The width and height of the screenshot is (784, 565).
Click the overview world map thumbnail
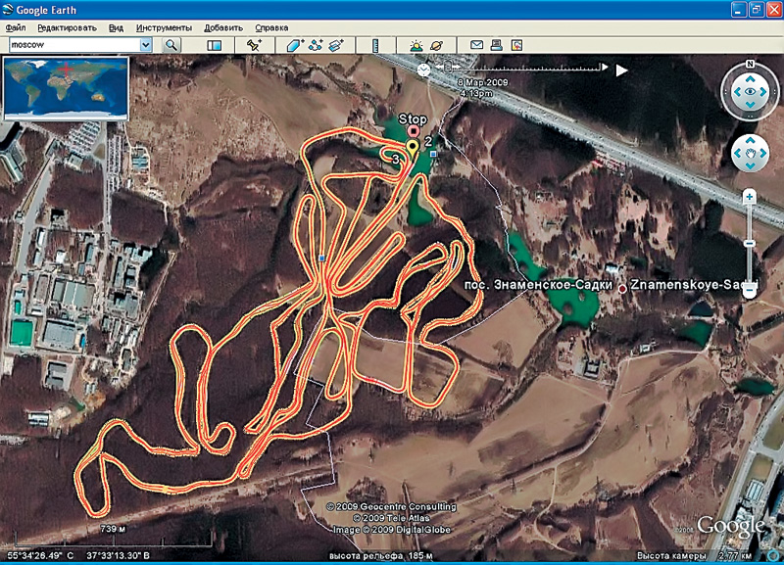[66, 88]
